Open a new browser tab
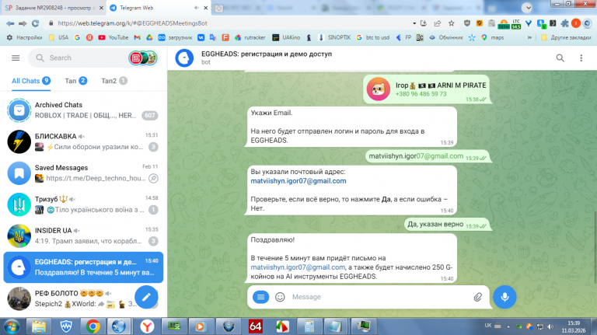 [218, 8]
